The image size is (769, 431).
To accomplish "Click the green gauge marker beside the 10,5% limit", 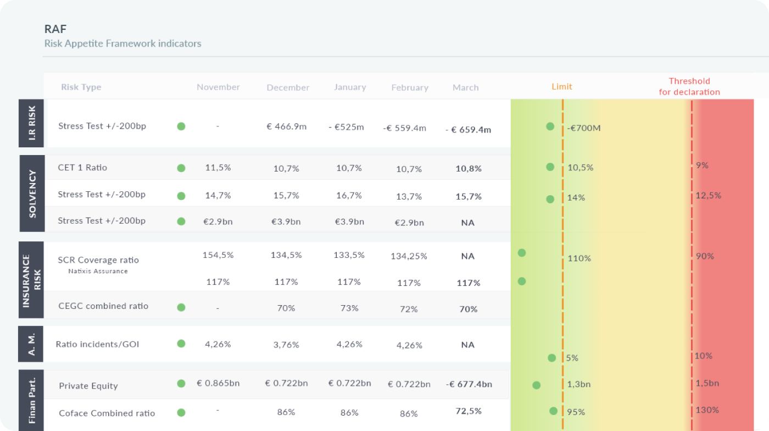I will [x=550, y=167].
